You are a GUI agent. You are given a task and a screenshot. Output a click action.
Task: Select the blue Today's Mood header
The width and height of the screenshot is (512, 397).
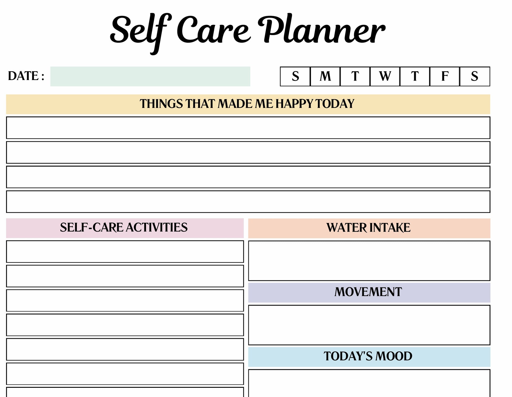pos(369,357)
